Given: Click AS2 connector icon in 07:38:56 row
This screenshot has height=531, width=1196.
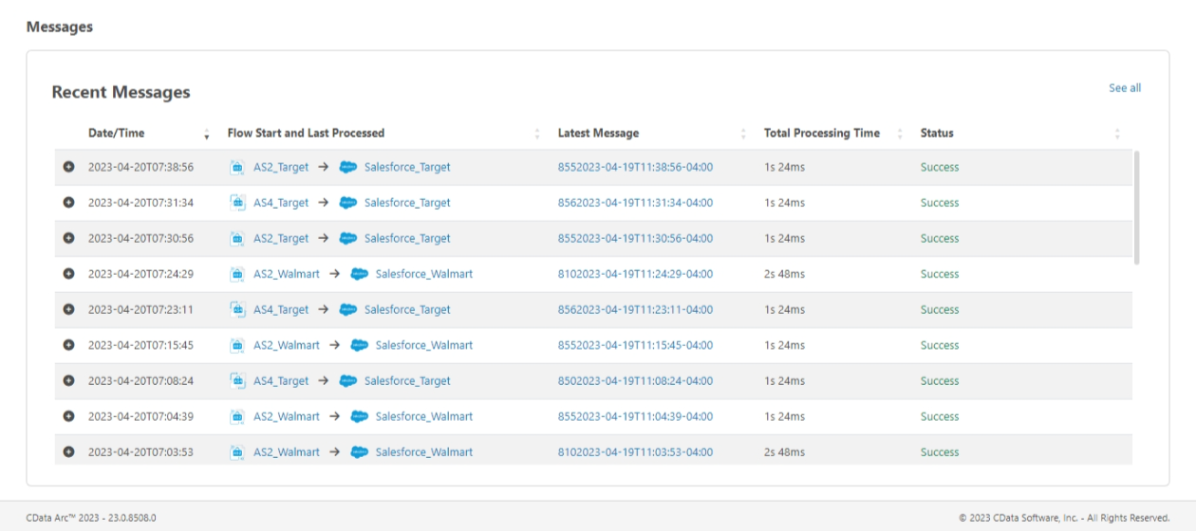Looking at the screenshot, I should 237,167.
